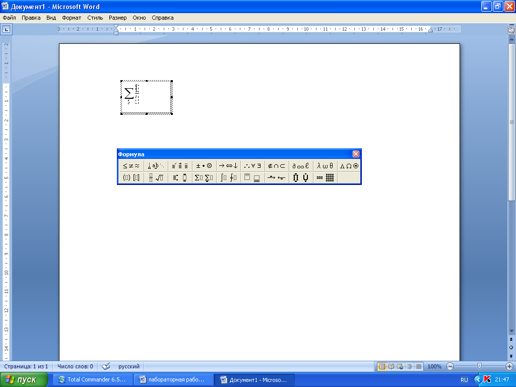Click the scroll down arrow
This screenshot has width=516, height=387.
511,331
